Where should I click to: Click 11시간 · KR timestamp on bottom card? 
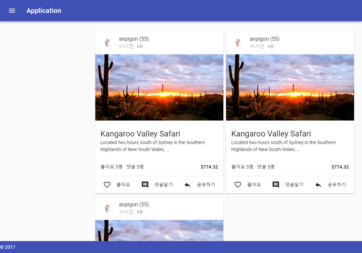click(131, 212)
